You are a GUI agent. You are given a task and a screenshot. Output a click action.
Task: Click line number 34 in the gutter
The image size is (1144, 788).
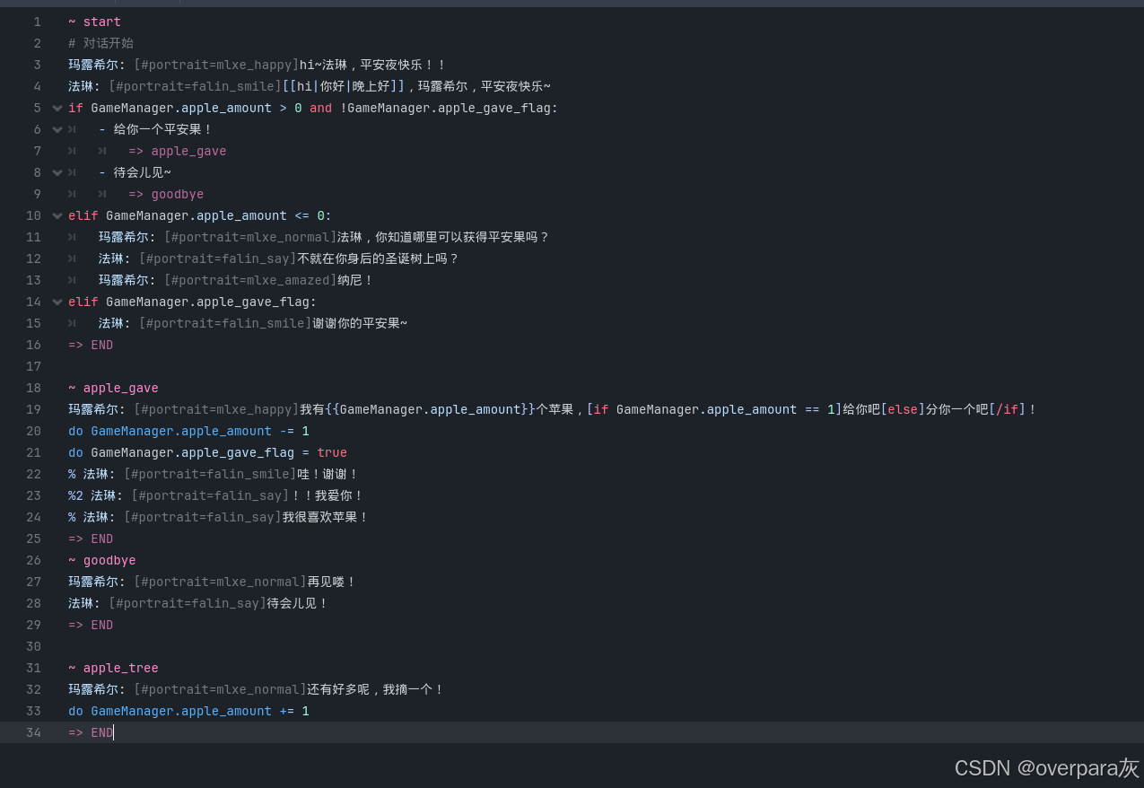pyautogui.click(x=34, y=732)
